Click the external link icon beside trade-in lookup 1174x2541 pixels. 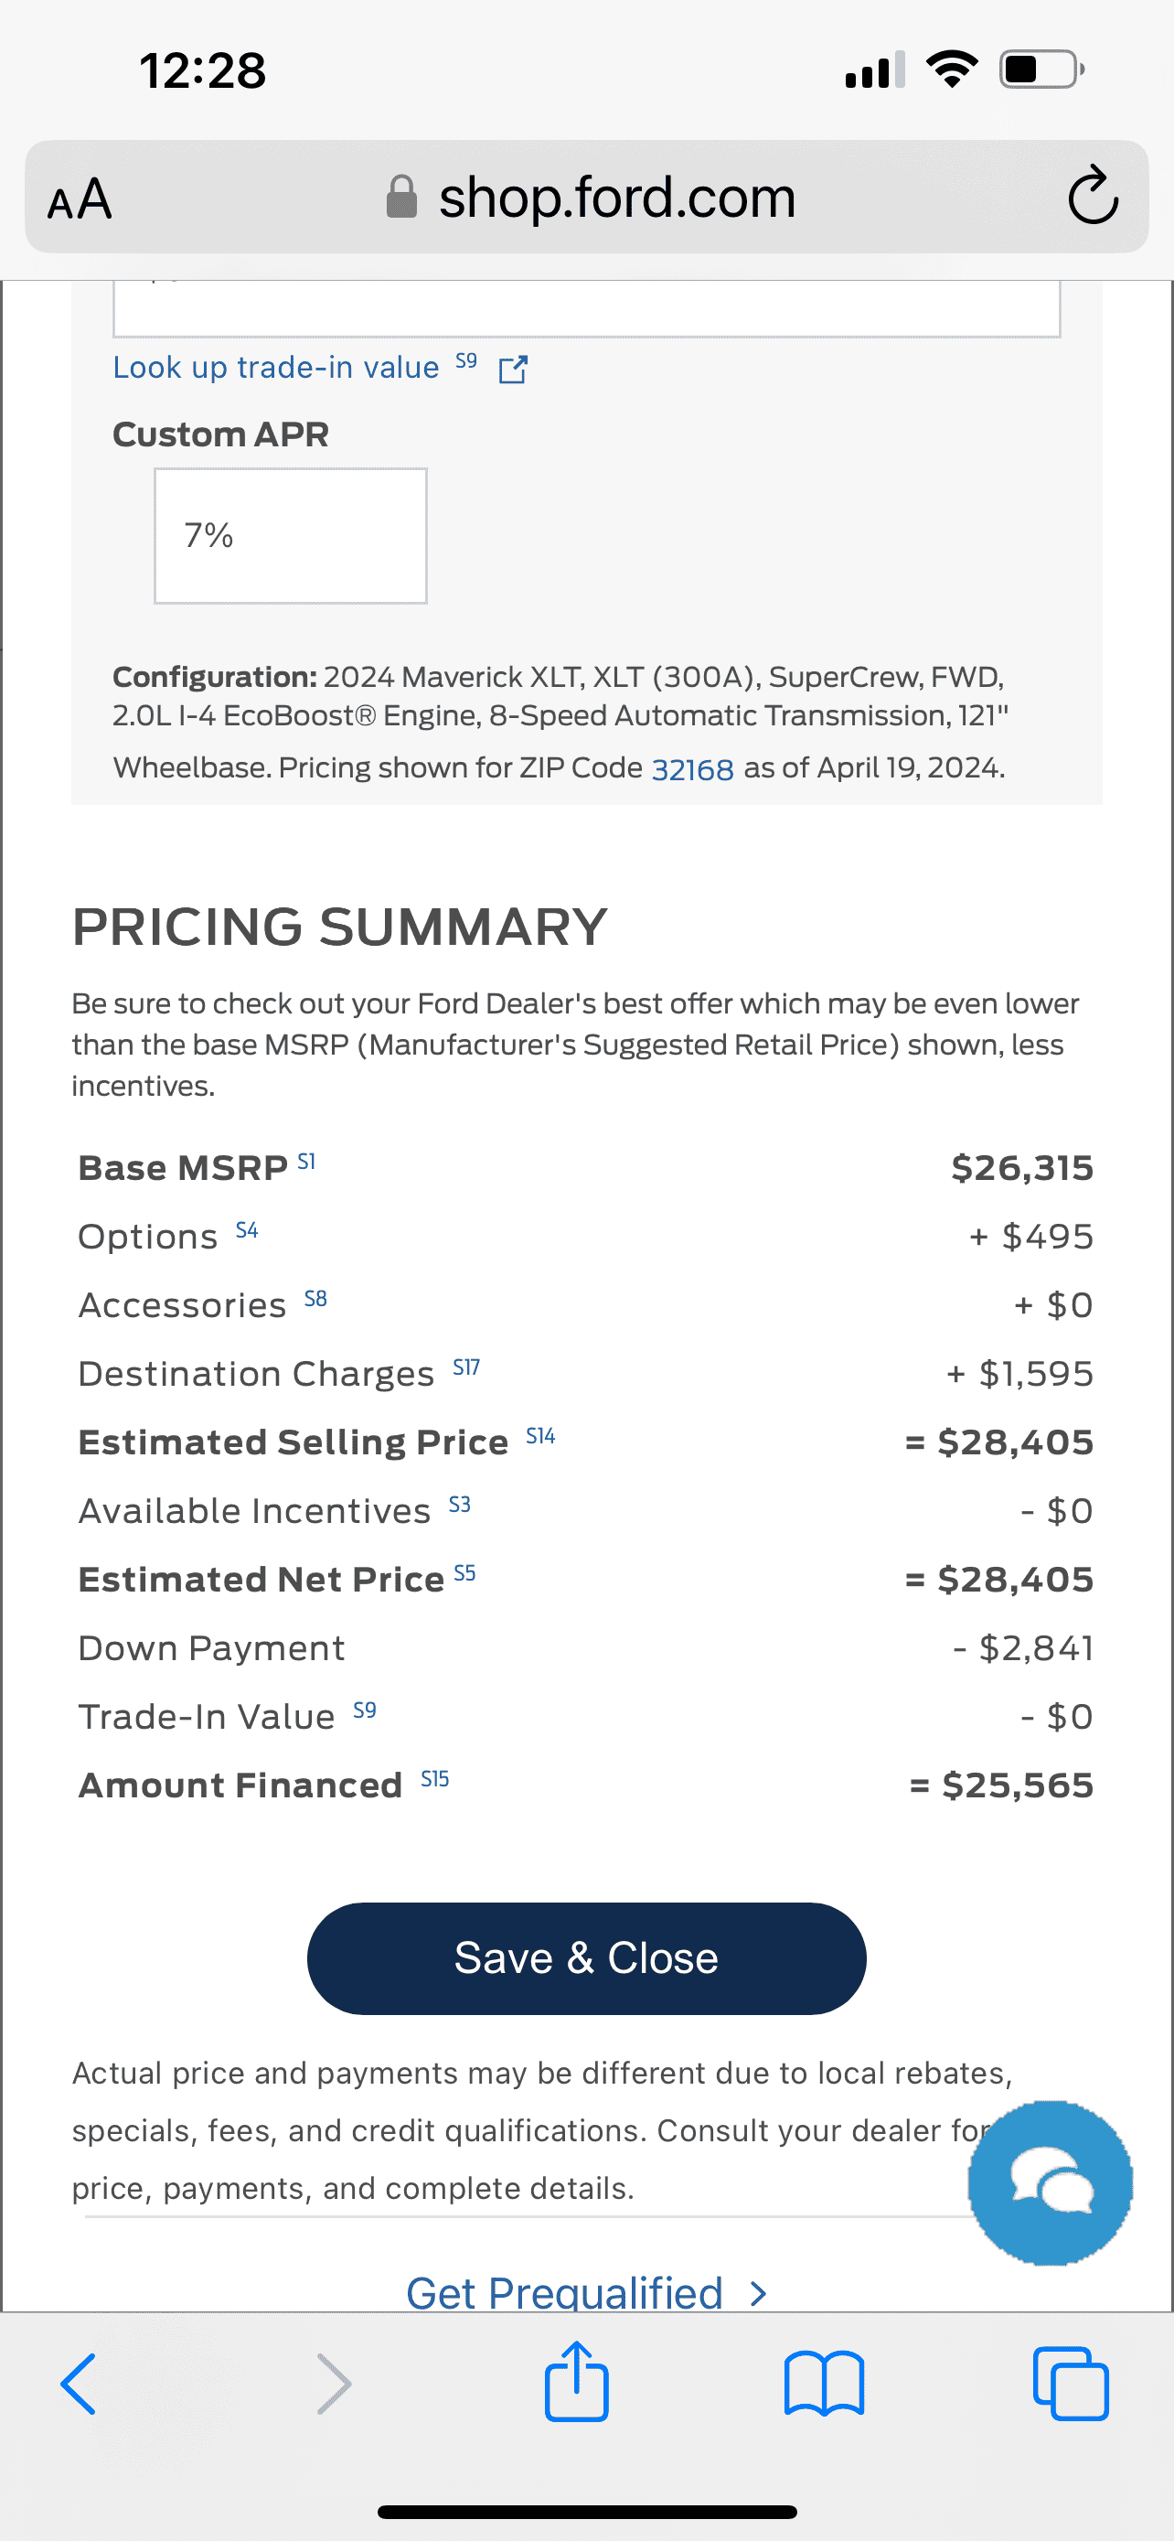[513, 369]
